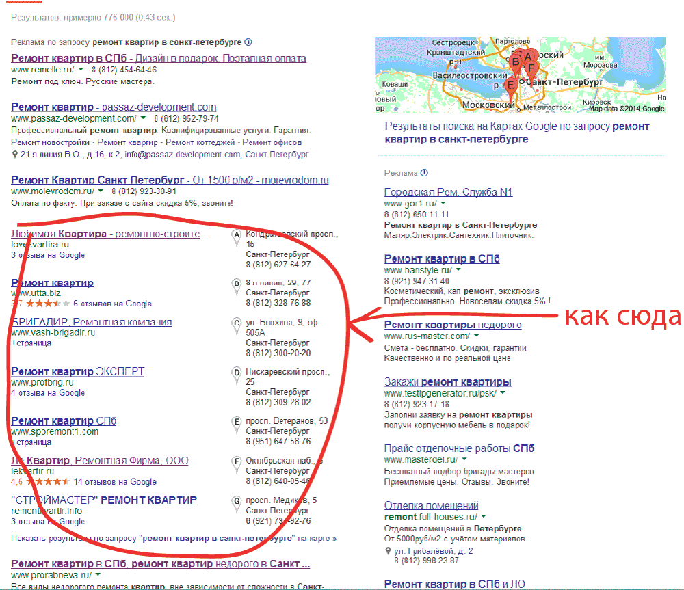
Task: Open 'Результаты поиска на Картах Google' link
Action: (x=517, y=133)
